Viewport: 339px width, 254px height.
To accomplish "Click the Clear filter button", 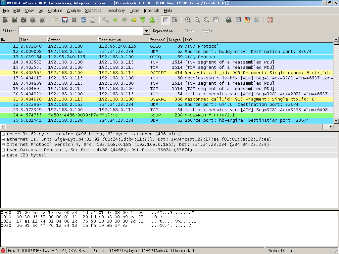I will tap(189, 31).
